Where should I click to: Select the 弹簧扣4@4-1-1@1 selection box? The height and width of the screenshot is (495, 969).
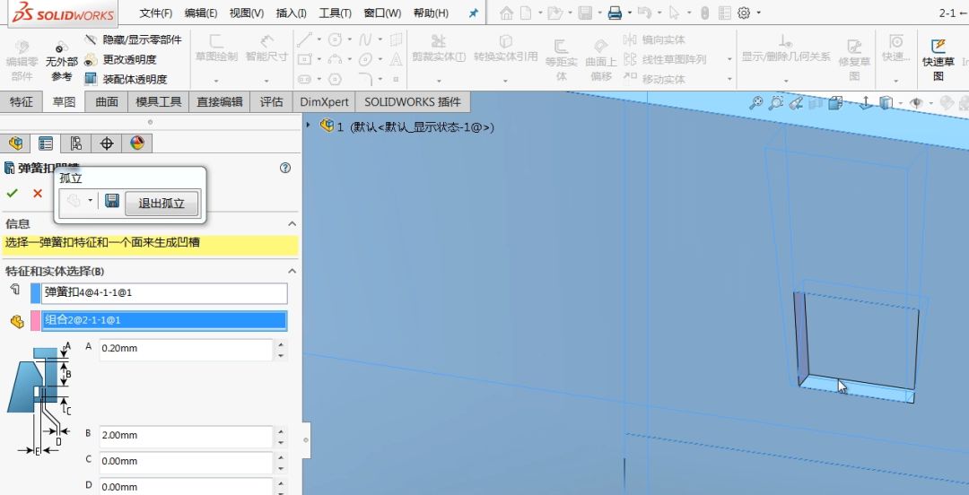pyautogui.click(x=164, y=293)
